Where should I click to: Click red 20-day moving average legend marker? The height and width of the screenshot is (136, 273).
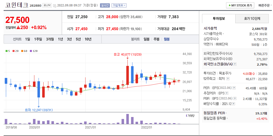click(x=14, y=51)
